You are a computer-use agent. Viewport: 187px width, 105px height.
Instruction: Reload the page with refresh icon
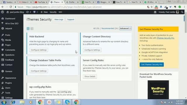[x=11, y=7]
